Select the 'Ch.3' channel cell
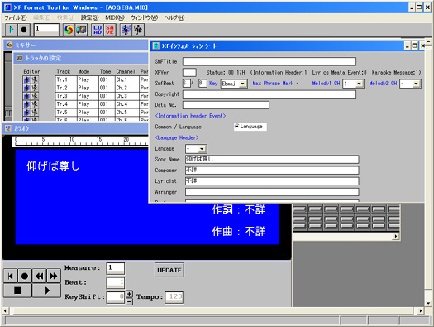Screen dimensions: 434x327 coord(126,96)
